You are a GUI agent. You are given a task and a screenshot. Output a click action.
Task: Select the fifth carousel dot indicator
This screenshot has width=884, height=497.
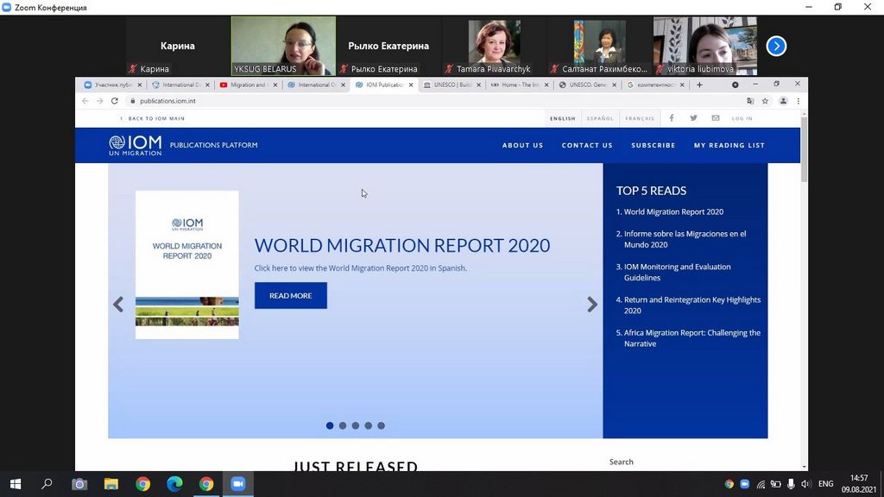381,425
